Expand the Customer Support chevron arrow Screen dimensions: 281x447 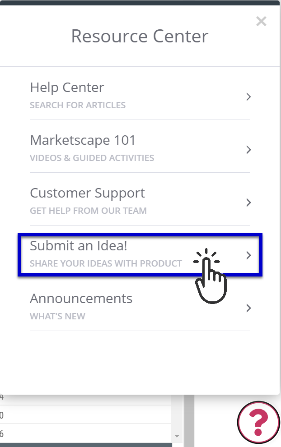[x=248, y=203]
